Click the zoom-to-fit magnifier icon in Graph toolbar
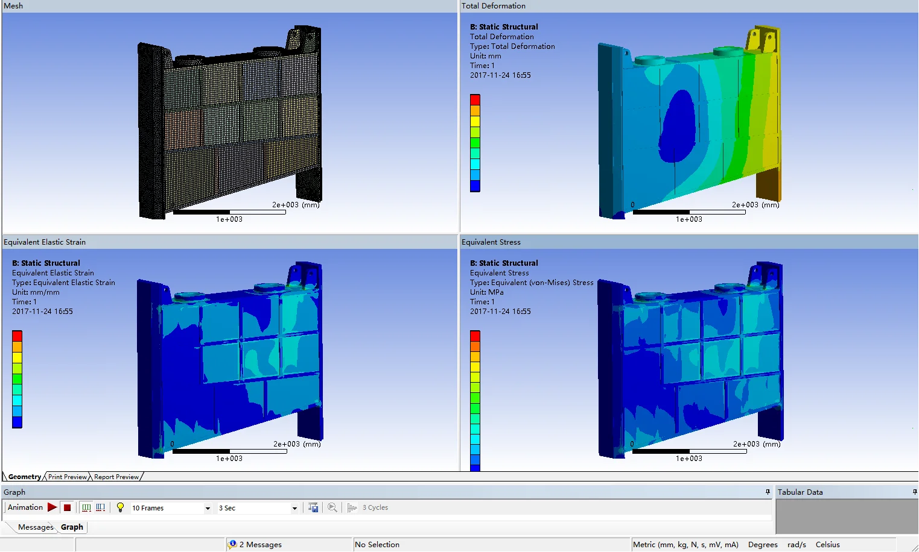Screen dimensions: 919x552 click(x=332, y=507)
